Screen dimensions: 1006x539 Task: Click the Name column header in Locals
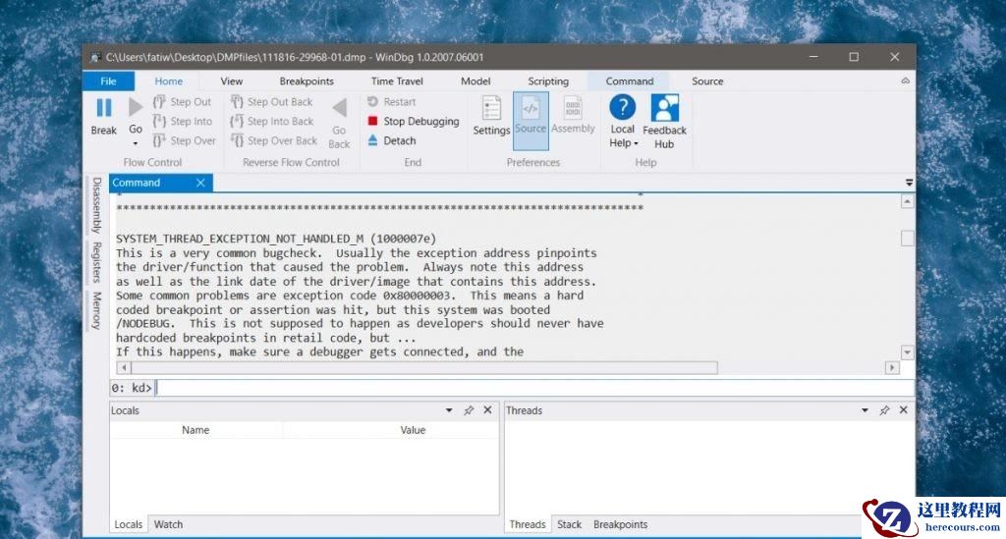[196, 430]
